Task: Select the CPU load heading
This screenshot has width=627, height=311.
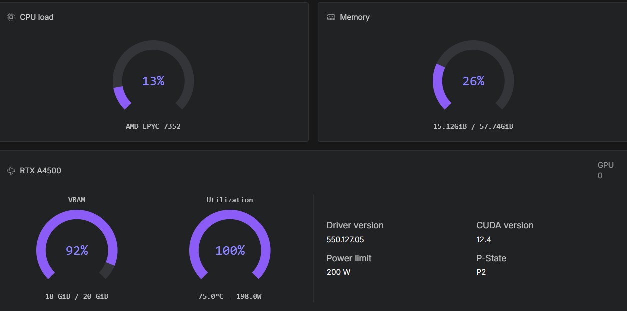Action: 37,17
